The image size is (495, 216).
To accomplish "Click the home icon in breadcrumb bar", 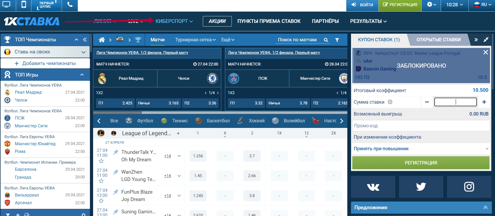I will pos(102,40).
